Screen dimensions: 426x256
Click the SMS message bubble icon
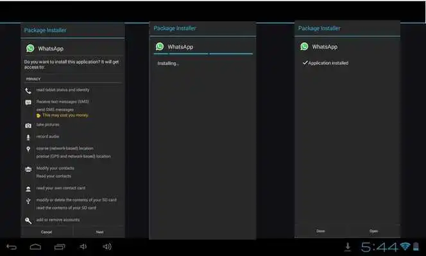(x=28, y=102)
